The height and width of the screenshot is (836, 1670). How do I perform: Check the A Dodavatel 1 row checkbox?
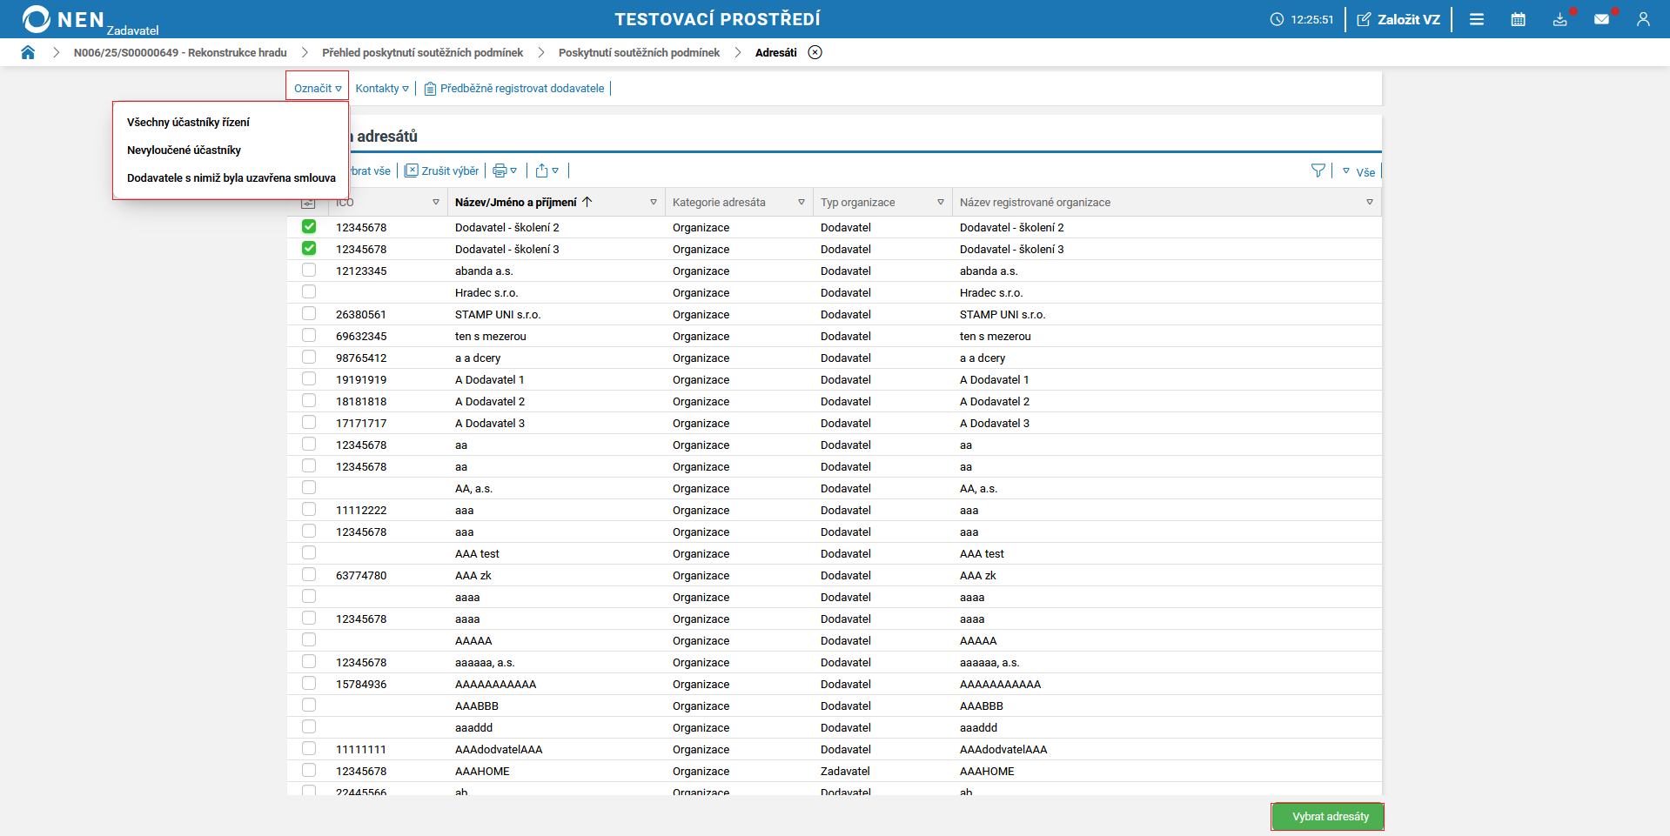click(x=309, y=378)
